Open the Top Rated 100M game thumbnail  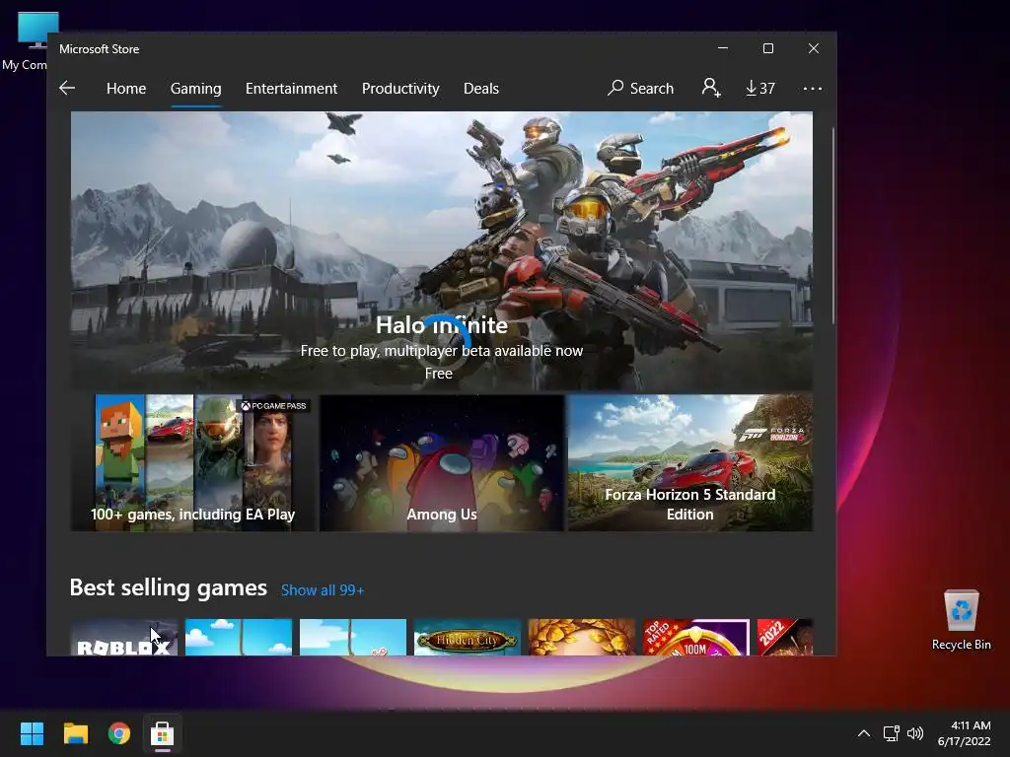click(696, 638)
